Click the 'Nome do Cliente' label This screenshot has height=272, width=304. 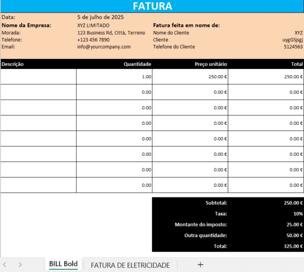[171, 33]
